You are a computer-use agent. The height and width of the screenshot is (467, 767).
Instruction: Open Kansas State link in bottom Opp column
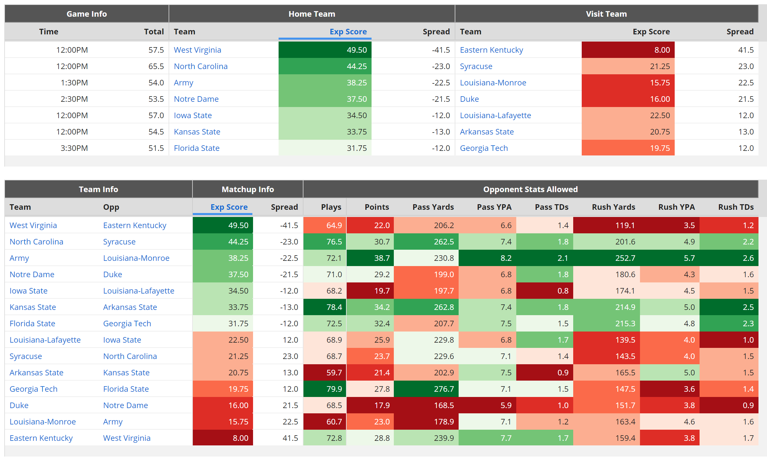click(126, 372)
